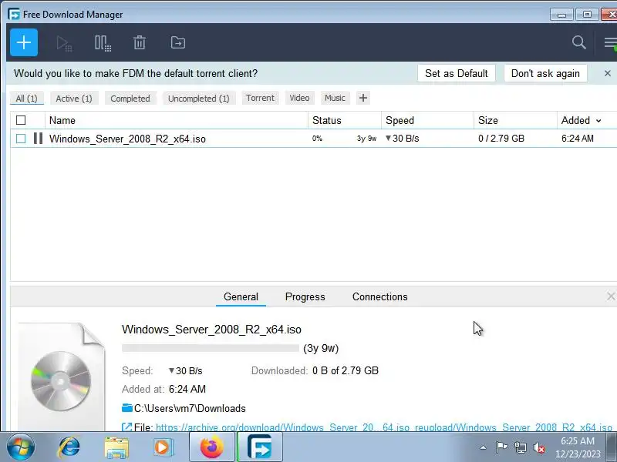Screen dimensions: 617x462
Task: Click the network tray icon
Action: 521,447
